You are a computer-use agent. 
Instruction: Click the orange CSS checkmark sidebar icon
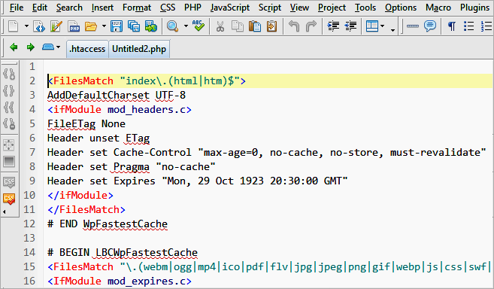click(x=9, y=199)
